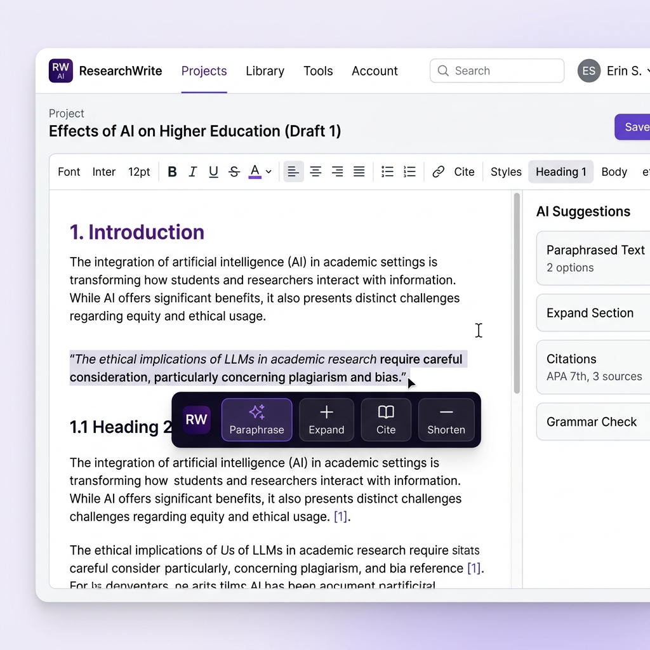650x650 pixels.
Task: Open the Citations APA 7th card
Action: click(594, 368)
